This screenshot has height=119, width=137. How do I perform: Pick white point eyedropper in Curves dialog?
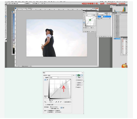(x=61, y=102)
